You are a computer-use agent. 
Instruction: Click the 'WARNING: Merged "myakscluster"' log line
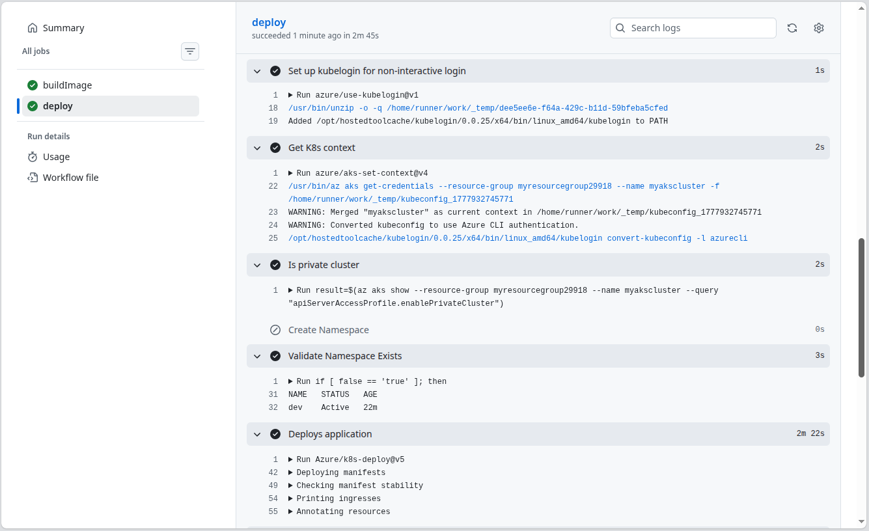[x=525, y=212]
